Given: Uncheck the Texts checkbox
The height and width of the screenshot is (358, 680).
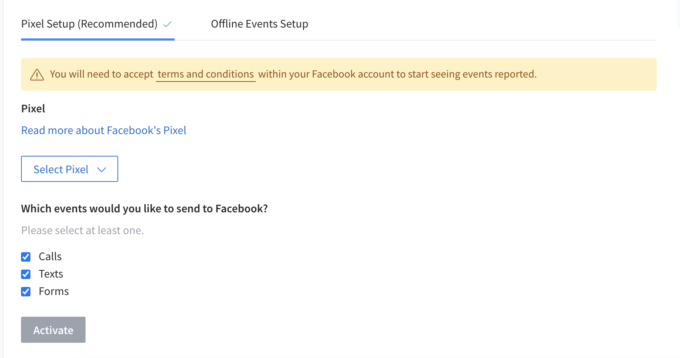Looking at the screenshot, I should click(26, 274).
